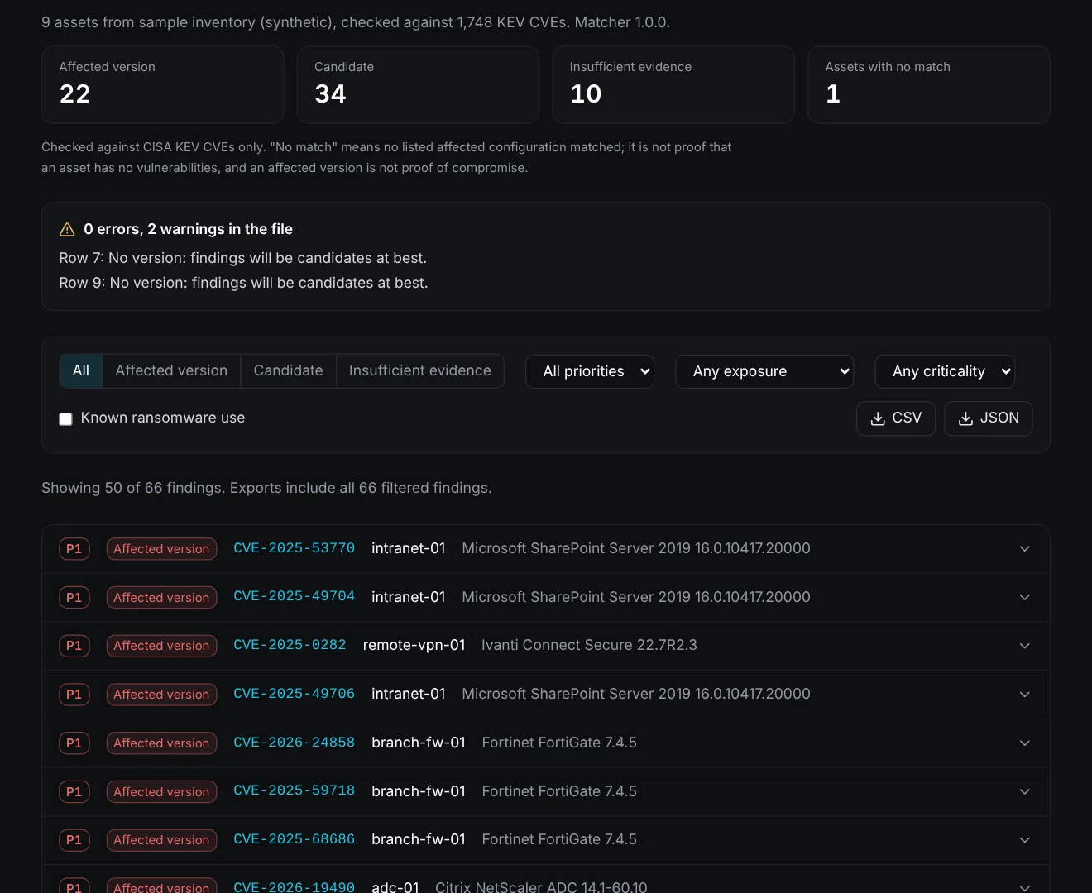Expand the CVE-2025-49704 finding row chevron
The height and width of the screenshot is (893, 1092).
1024,598
